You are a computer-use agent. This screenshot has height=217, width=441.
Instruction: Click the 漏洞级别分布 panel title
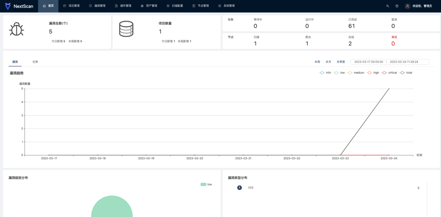tap(18, 178)
